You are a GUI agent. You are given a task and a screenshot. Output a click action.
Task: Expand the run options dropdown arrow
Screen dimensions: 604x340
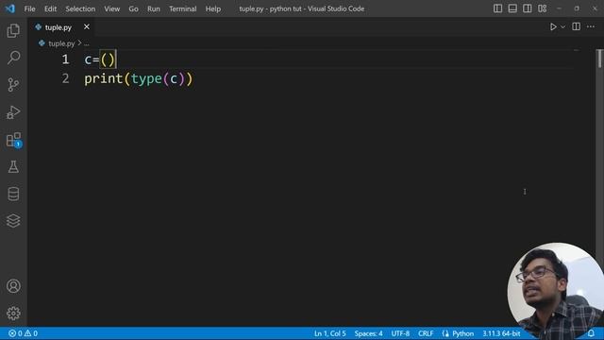click(562, 27)
